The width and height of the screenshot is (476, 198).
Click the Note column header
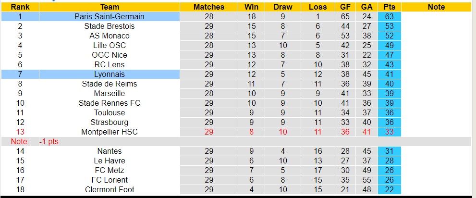(x=436, y=7)
